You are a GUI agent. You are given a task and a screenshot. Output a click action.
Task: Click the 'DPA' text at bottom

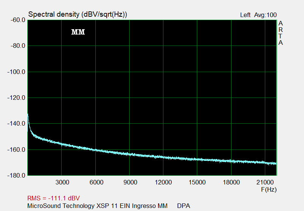(184, 206)
